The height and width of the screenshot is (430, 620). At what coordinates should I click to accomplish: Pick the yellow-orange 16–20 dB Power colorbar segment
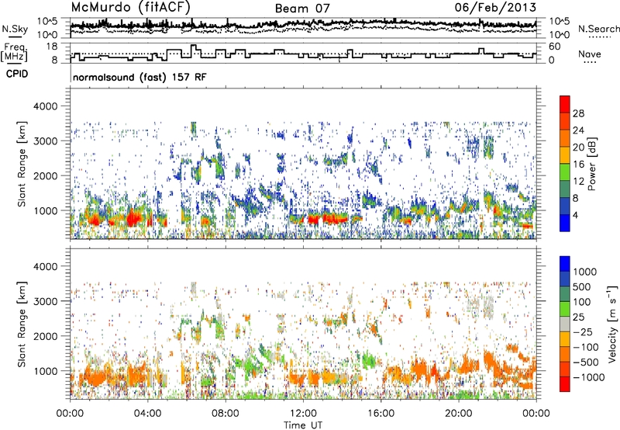pyautogui.click(x=565, y=155)
